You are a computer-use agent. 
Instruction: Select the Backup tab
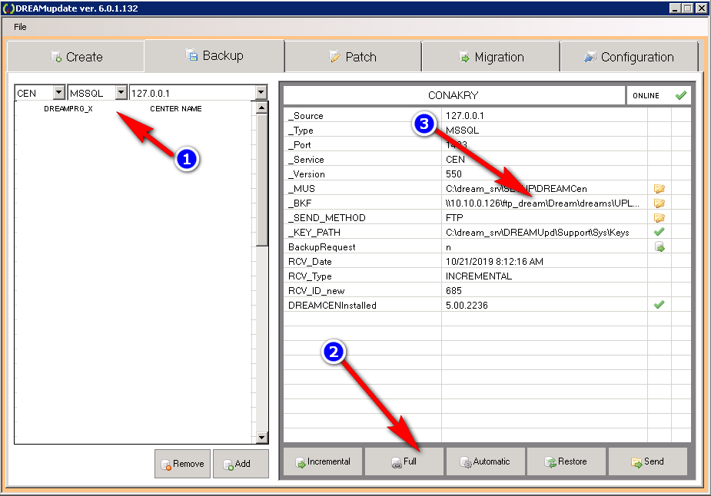point(214,56)
